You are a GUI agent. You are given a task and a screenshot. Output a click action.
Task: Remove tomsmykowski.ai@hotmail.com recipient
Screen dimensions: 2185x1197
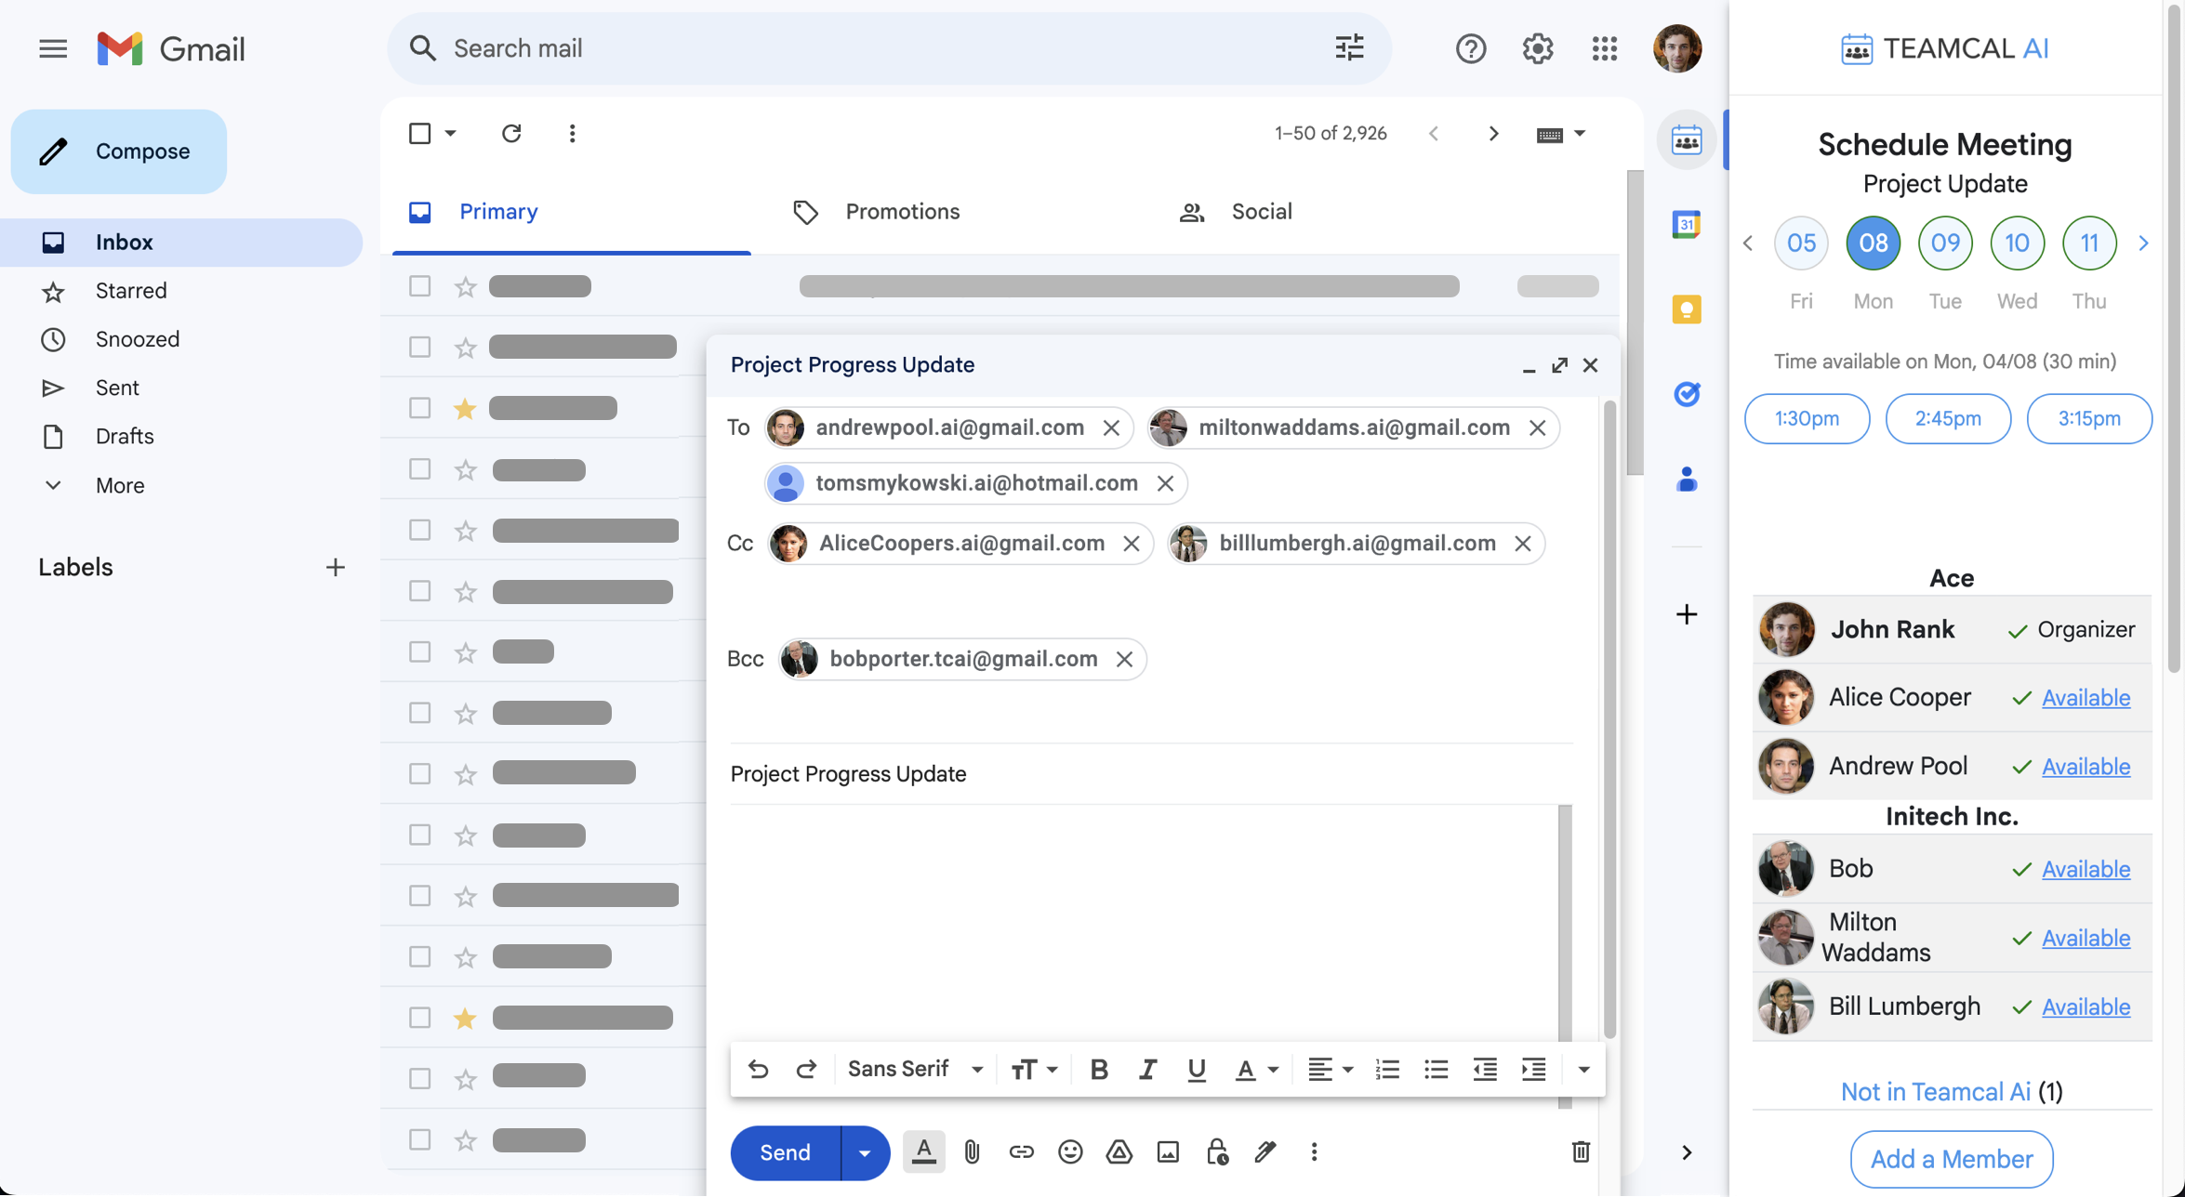point(1165,483)
